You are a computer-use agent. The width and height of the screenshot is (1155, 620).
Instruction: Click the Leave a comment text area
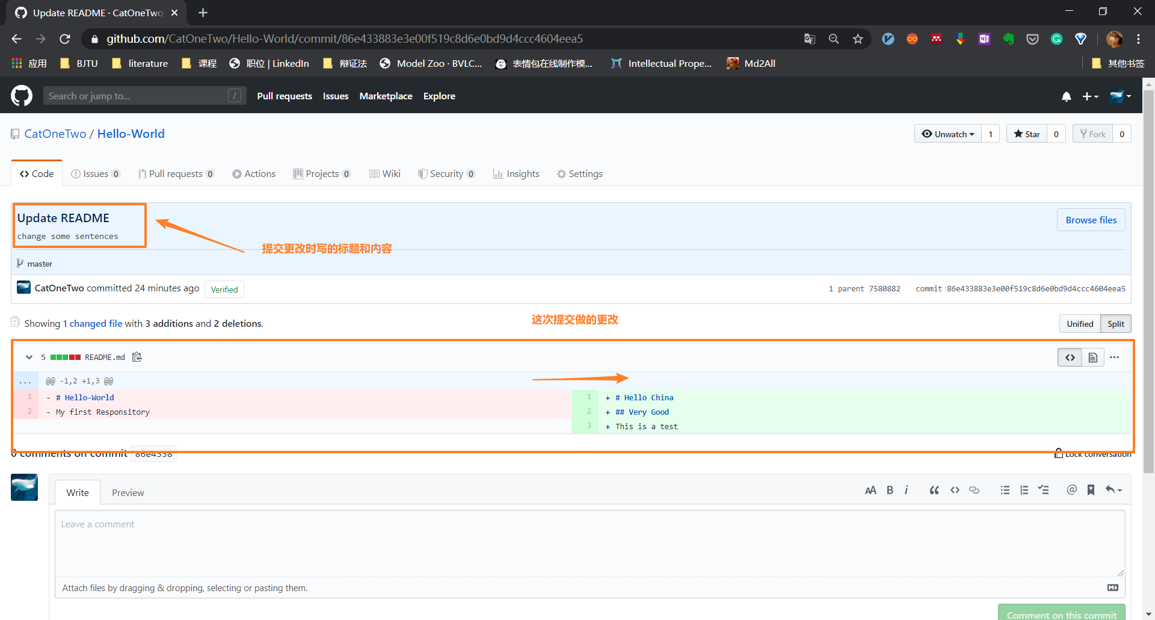tap(590, 542)
